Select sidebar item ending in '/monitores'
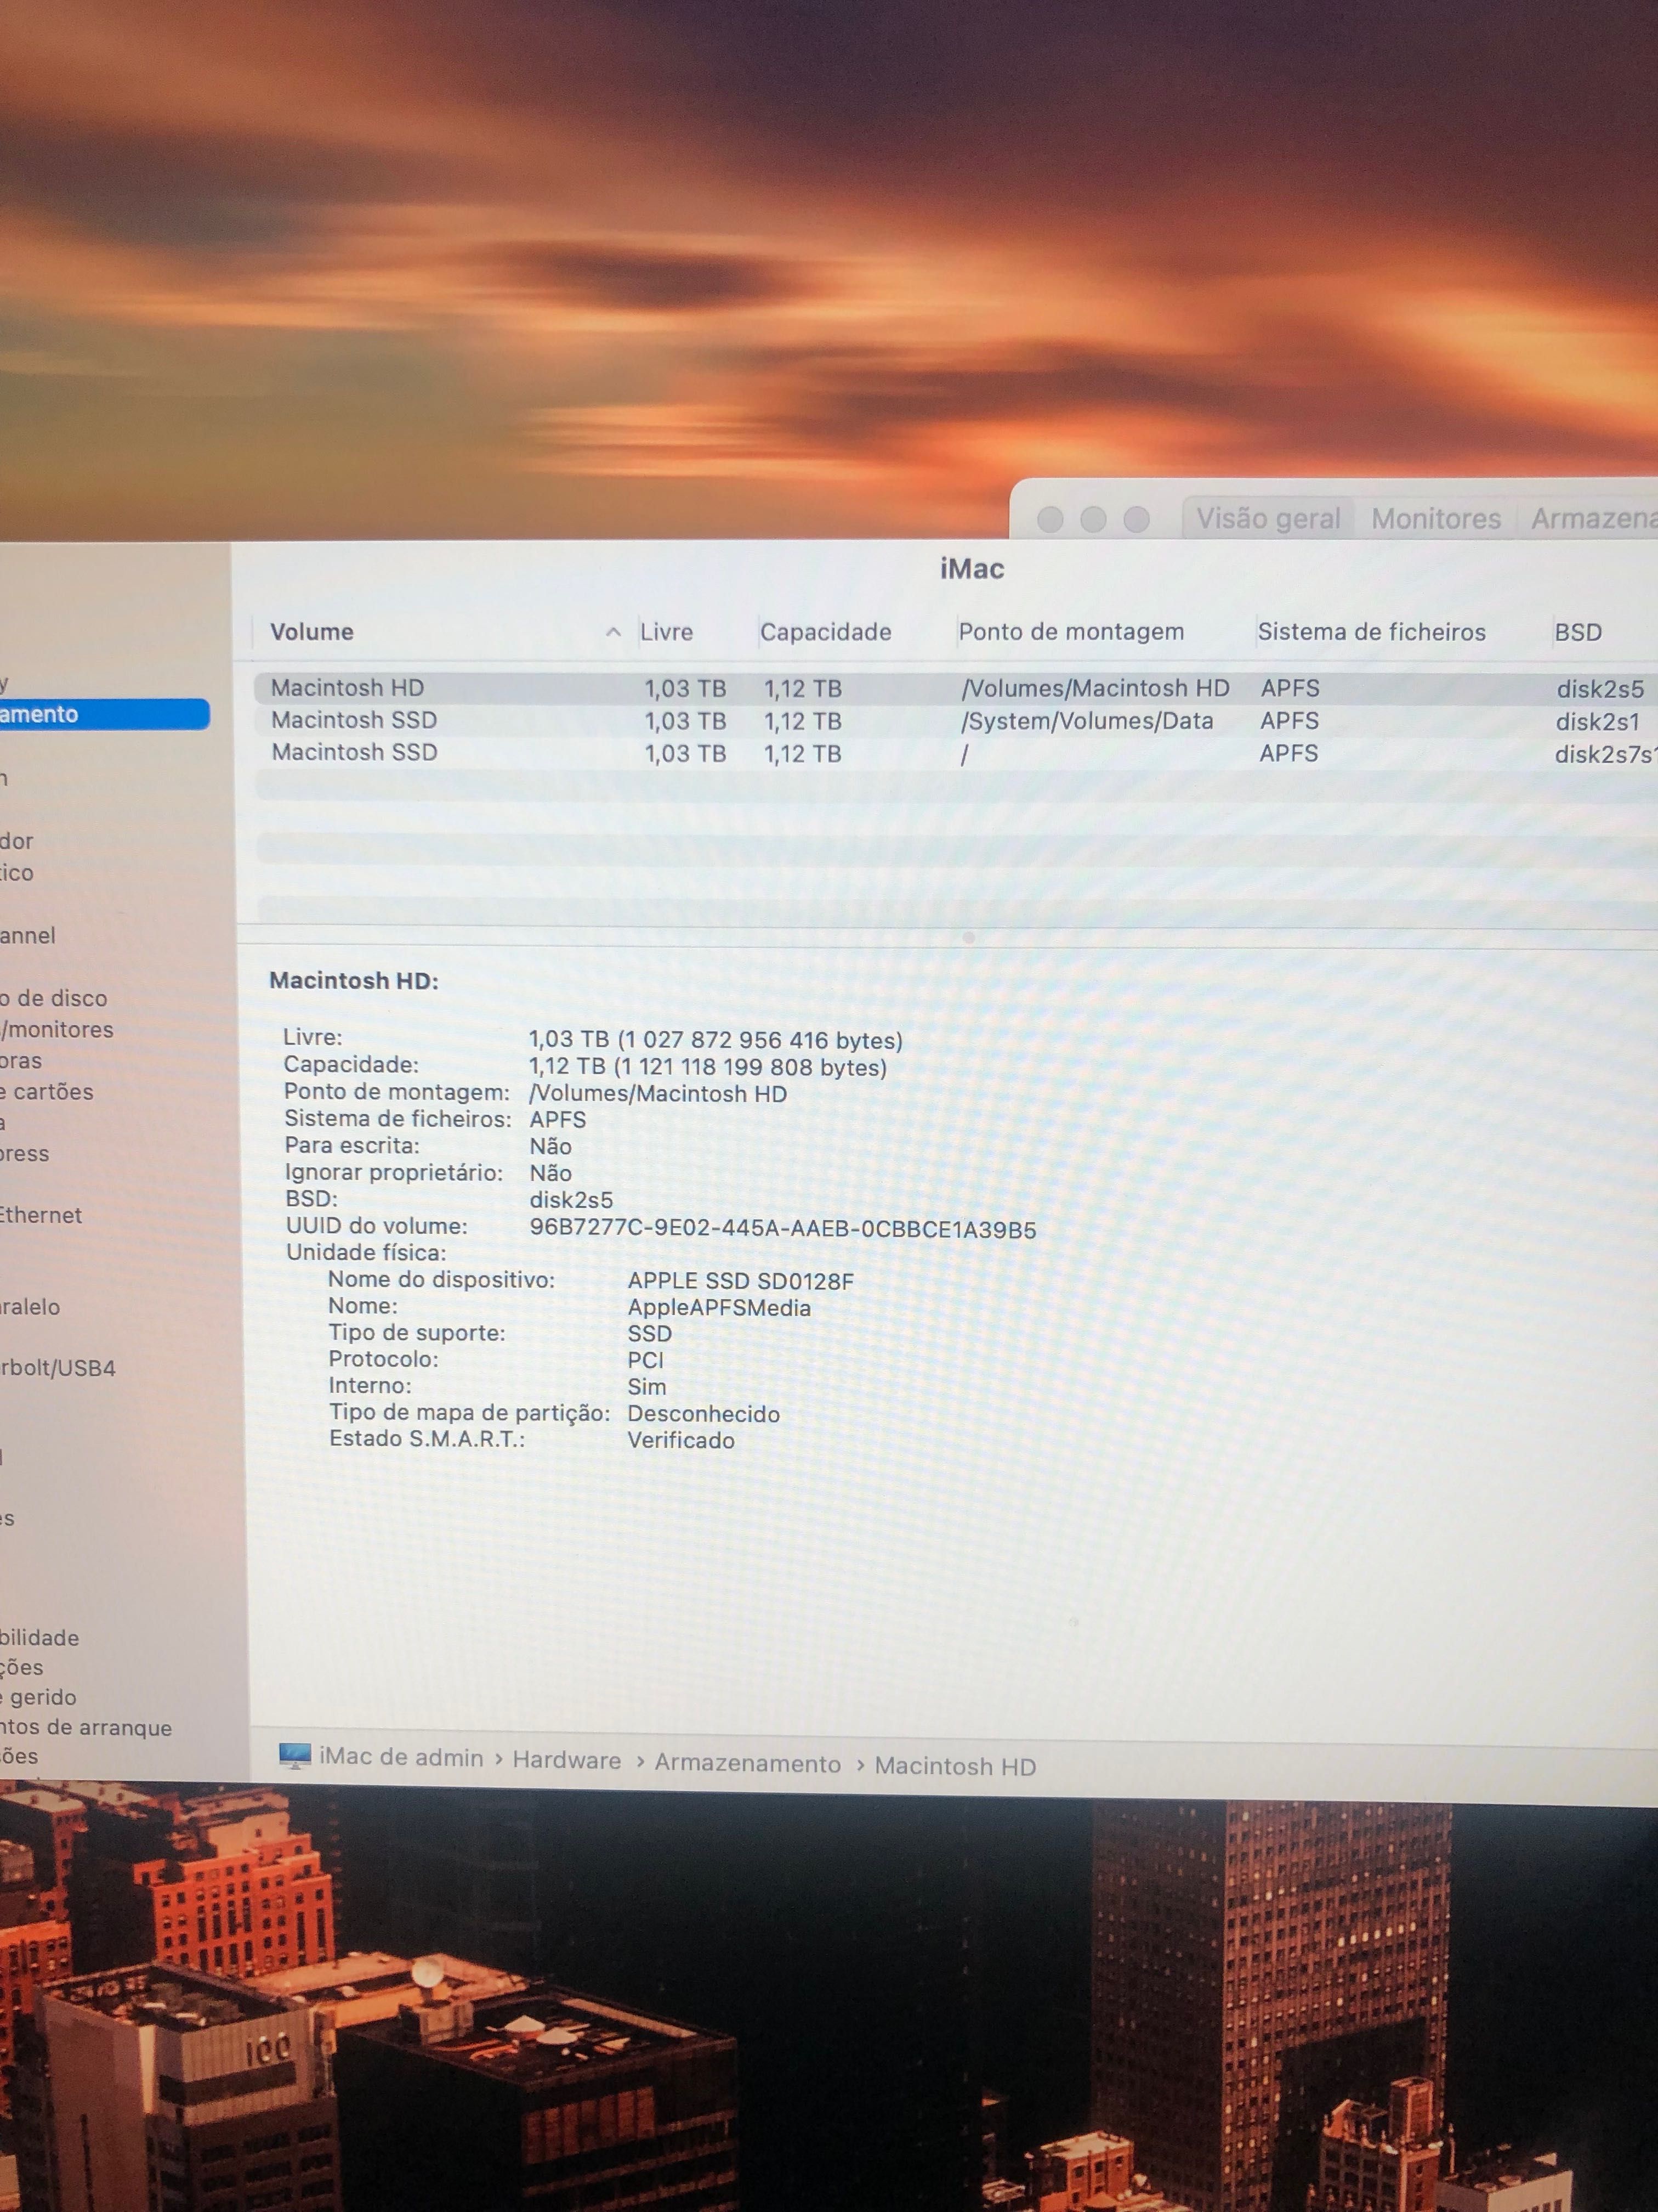This screenshot has width=1658, height=2212. 57,1029
